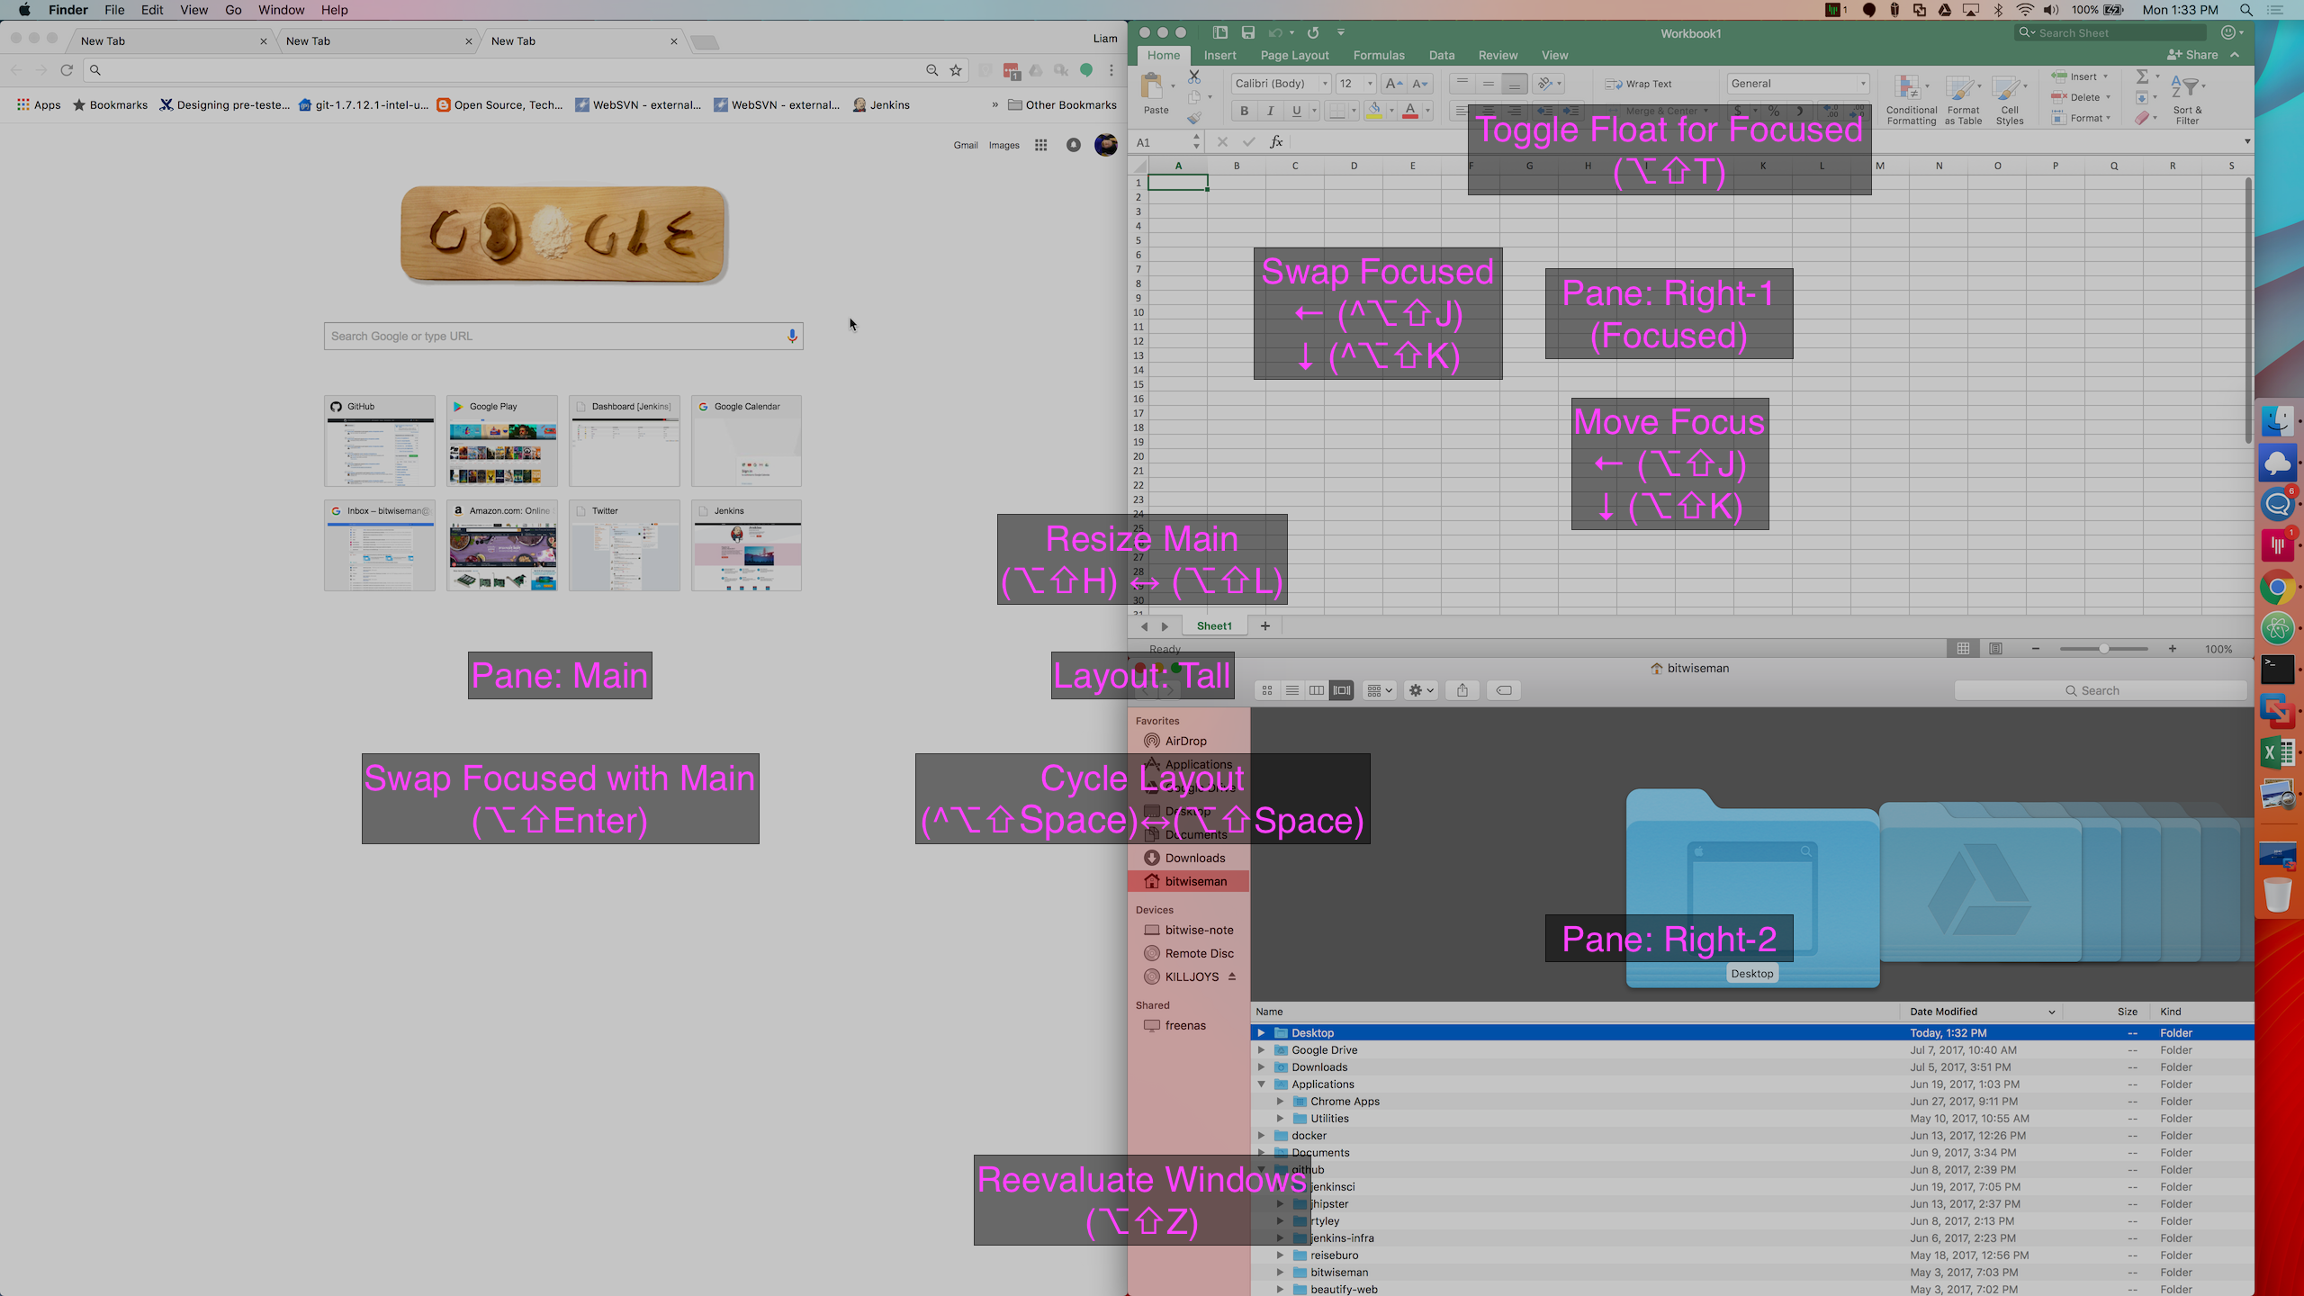Select the Format Painter in Excel ribbon
2304x1296 pixels.
pyautogui.click(x=1192, y=117)
